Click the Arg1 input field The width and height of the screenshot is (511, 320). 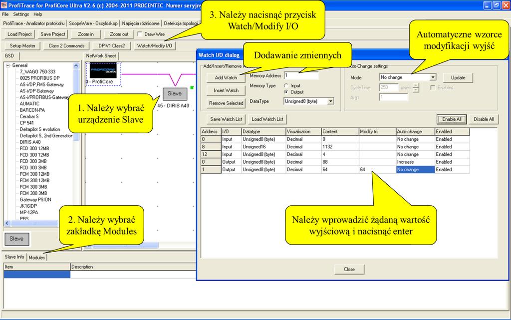click(394, 97)
